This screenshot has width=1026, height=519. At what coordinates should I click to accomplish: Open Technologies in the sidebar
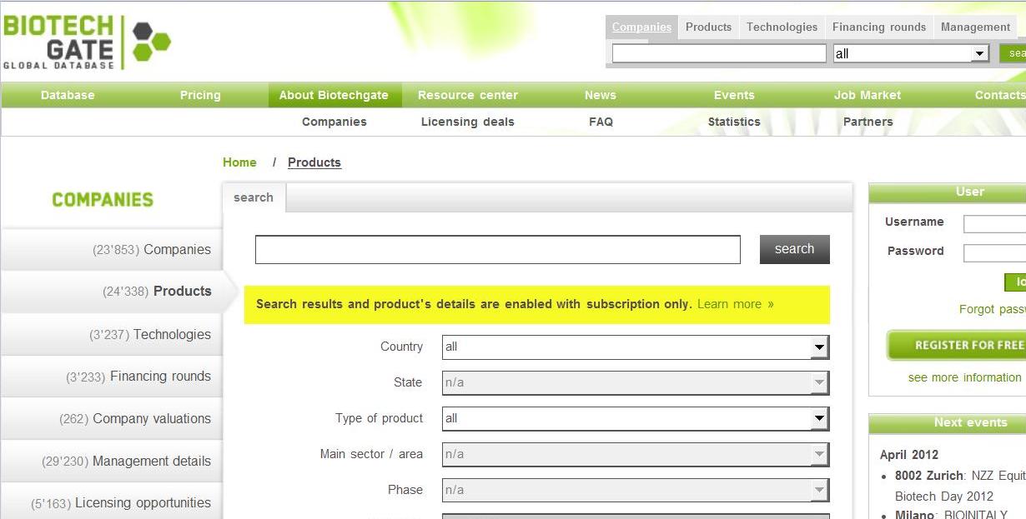point(112,335)
